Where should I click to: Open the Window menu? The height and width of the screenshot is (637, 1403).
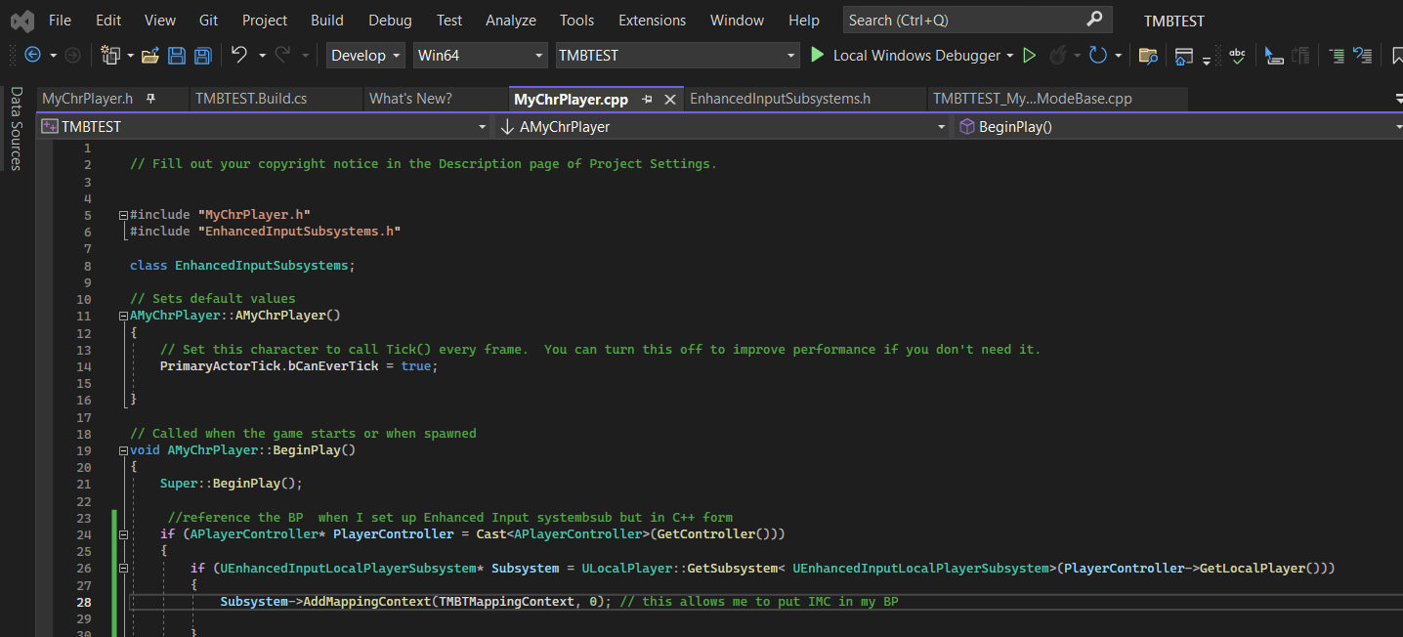tap(737, 20)
